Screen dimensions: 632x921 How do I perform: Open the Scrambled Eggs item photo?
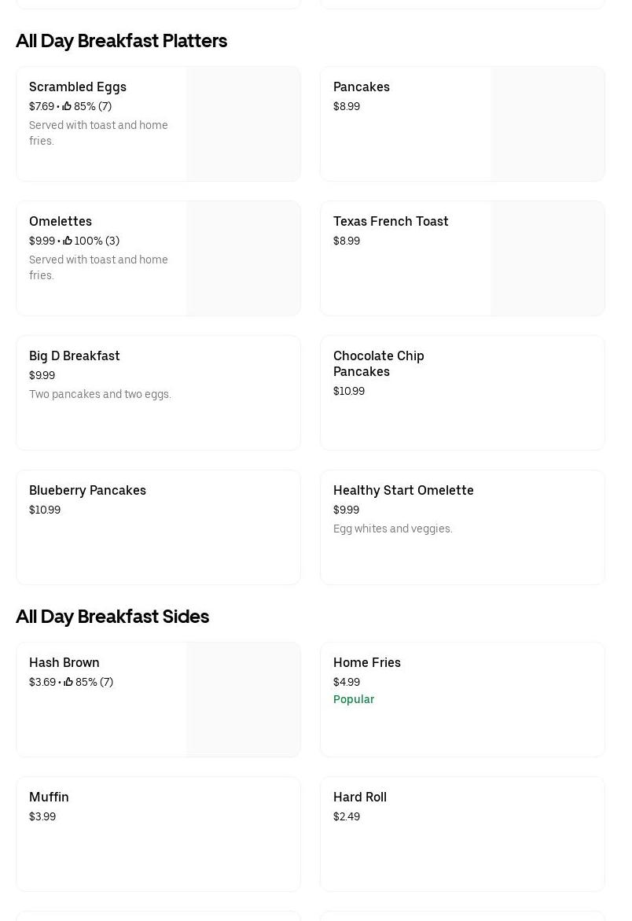click(244, 124)
